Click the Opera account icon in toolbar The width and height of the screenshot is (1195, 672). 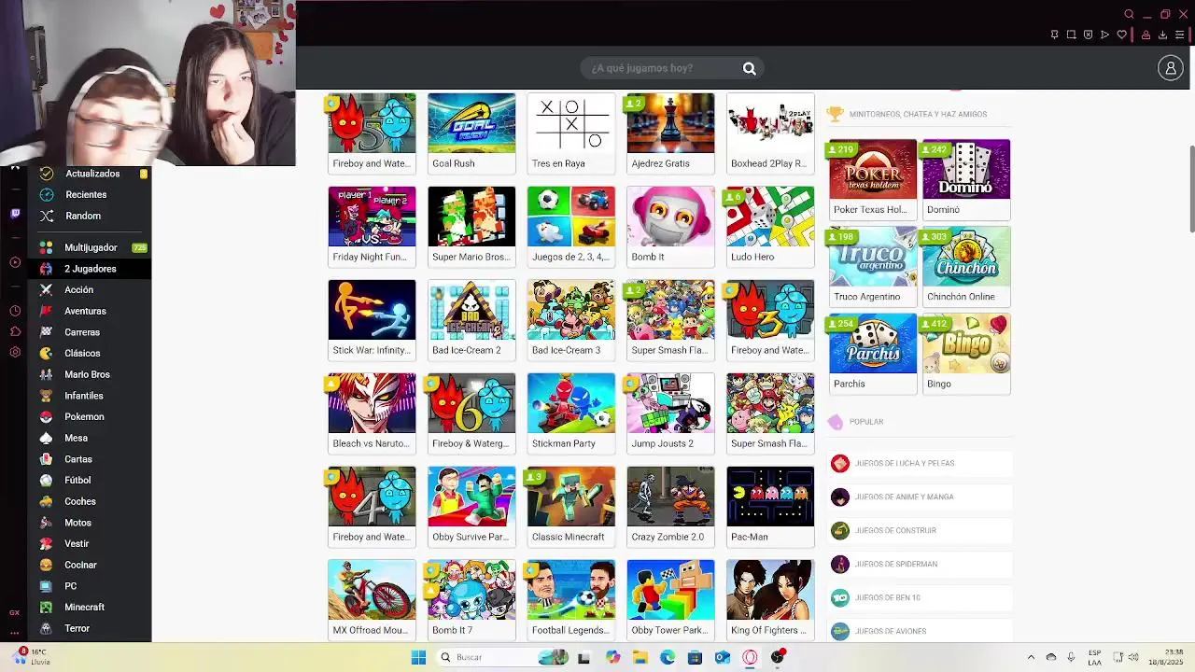click(1146, 35)
